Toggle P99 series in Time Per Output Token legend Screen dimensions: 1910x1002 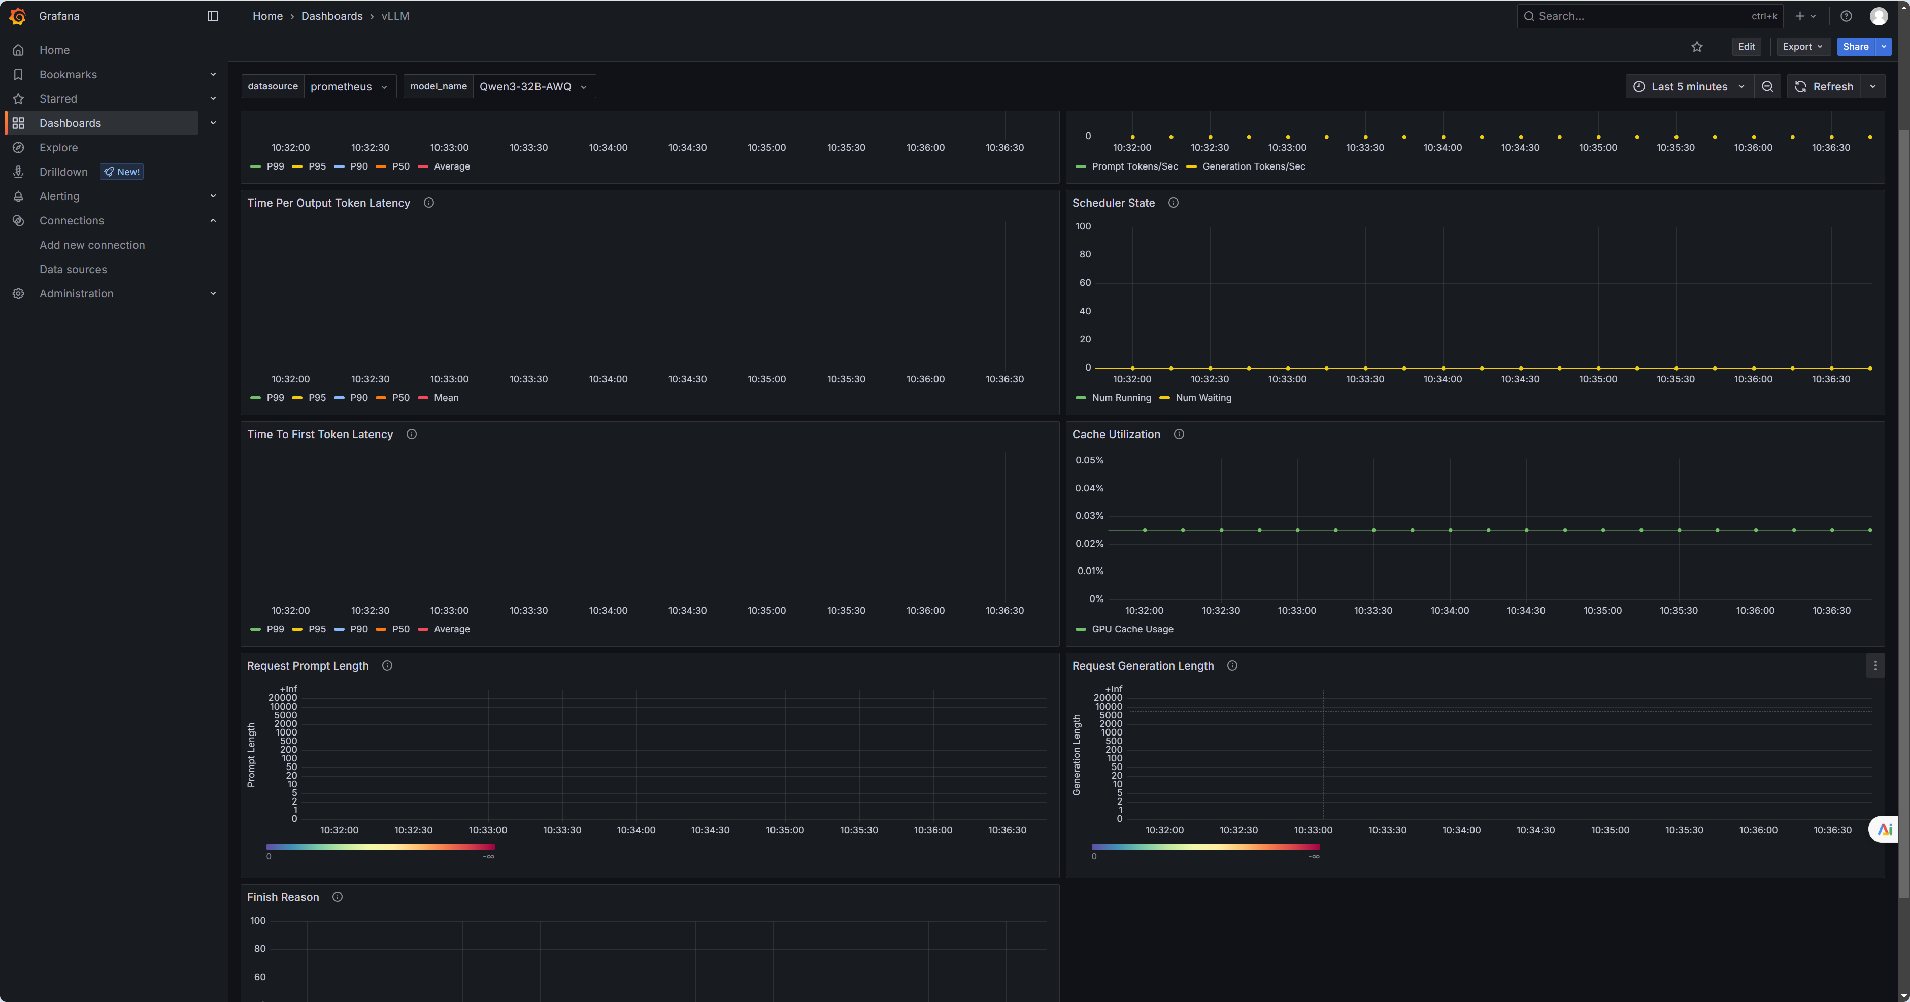pos(274,397)
